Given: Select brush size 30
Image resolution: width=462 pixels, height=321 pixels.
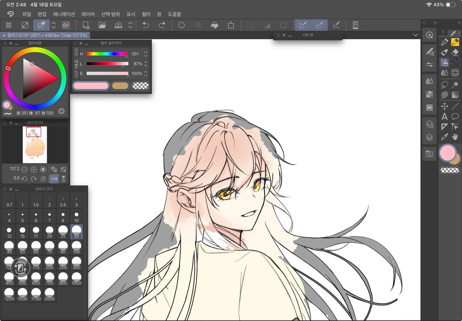Looking at the screenshot, I should 76,232.
